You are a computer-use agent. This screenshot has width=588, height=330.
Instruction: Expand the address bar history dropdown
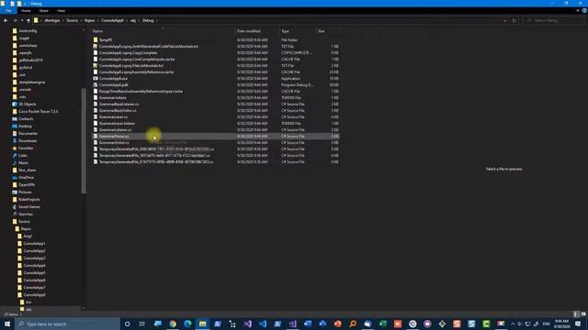[x=504, y=20]
